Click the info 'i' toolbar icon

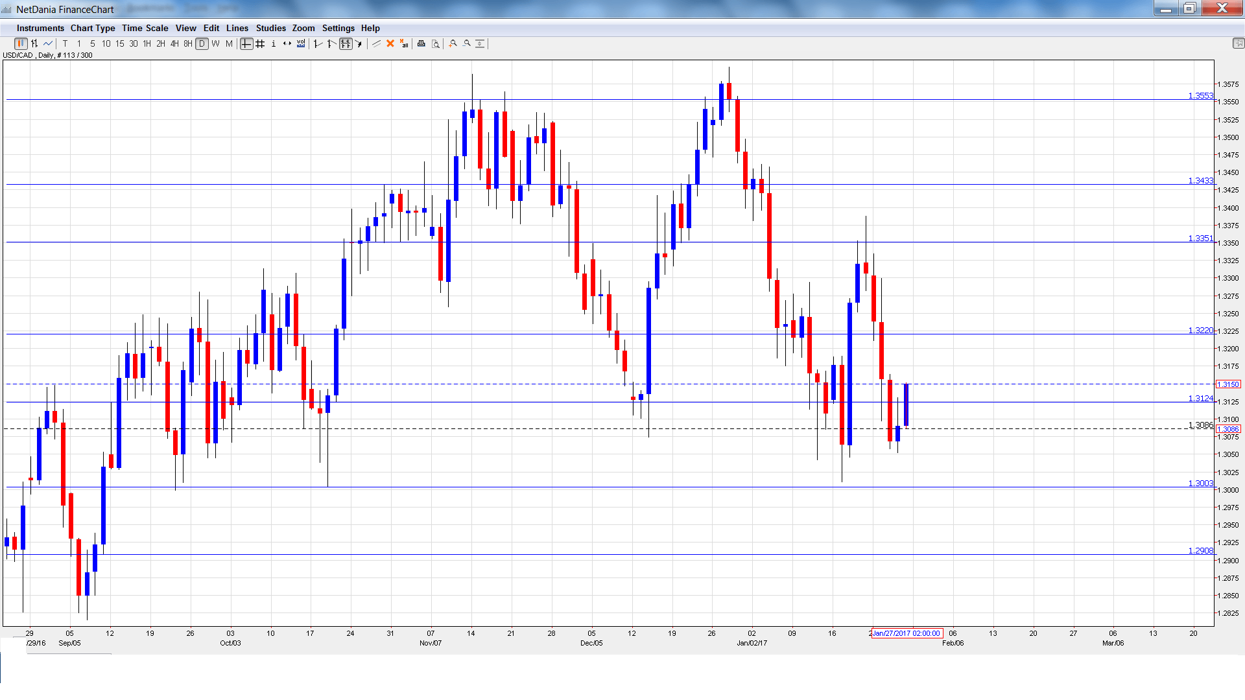point(274,43)
